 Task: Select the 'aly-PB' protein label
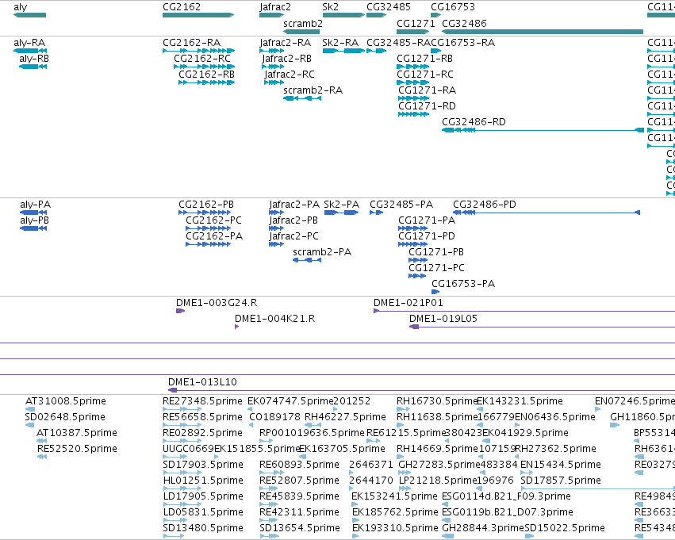coord(34,220)
